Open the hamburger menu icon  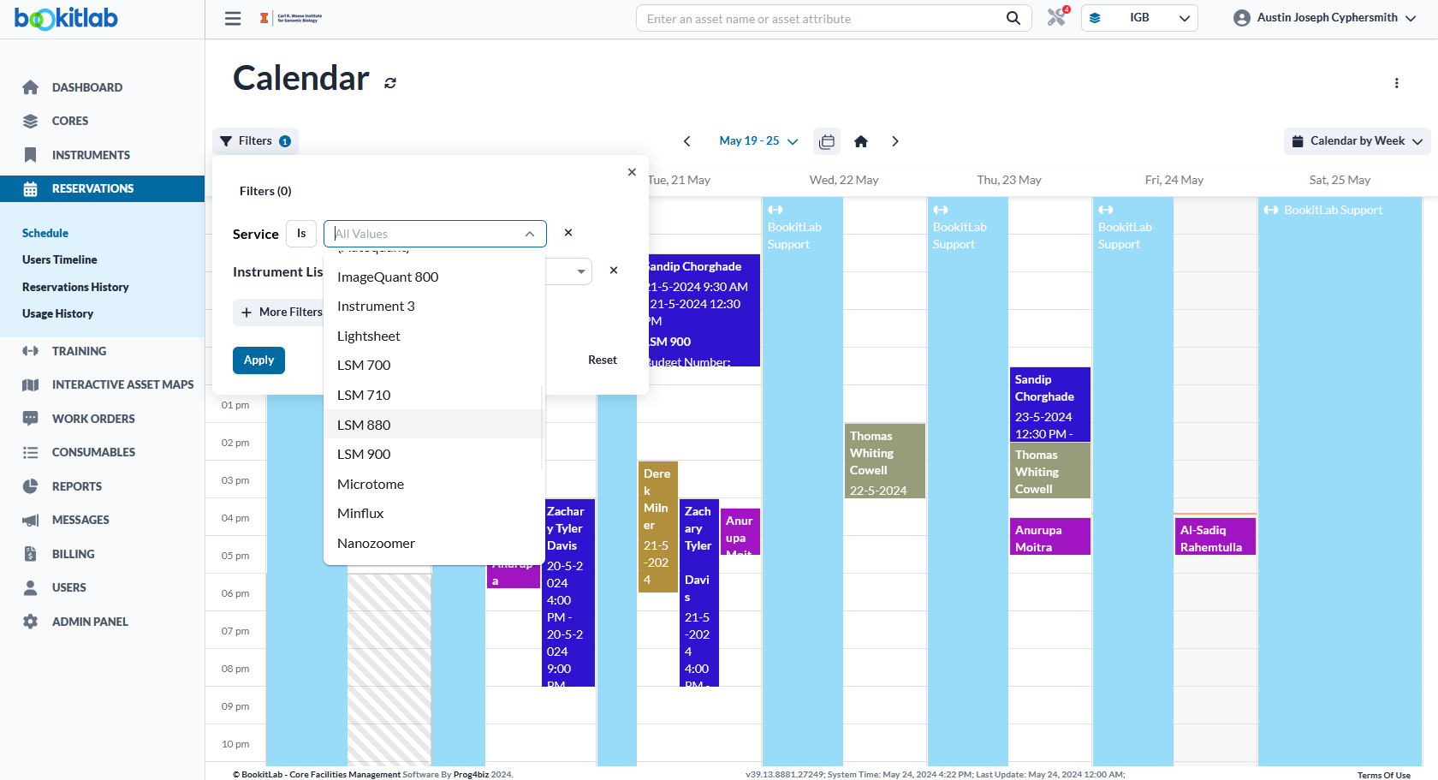(233, 18)
